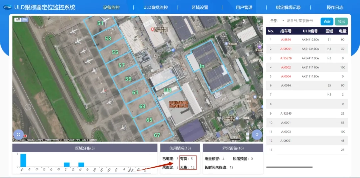360x178 pixels.
Task: Click the H2 bar in the zone distribution chart
Action: [23, 160]
